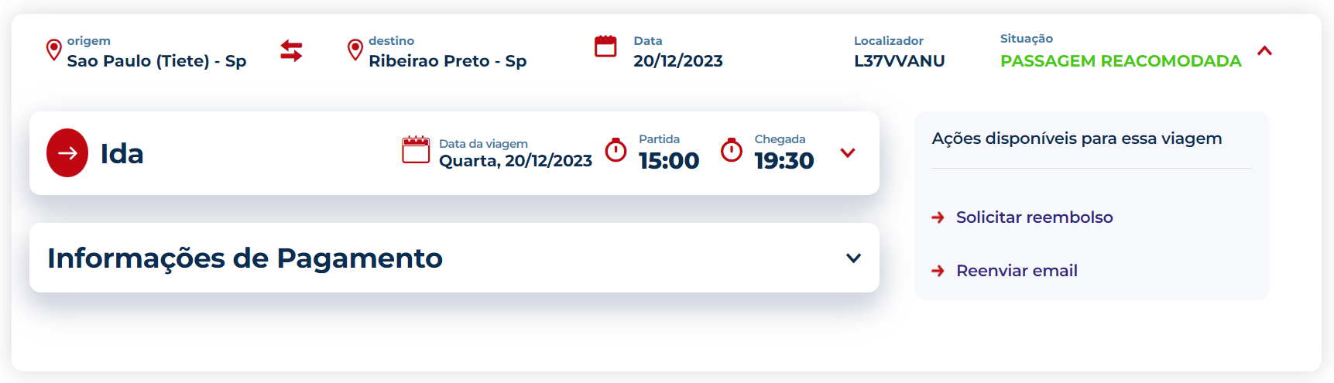Viewport: 1334px width, 383px height.
Task: Click the Informações de Pagamento heading
Action: coord(245,258)
